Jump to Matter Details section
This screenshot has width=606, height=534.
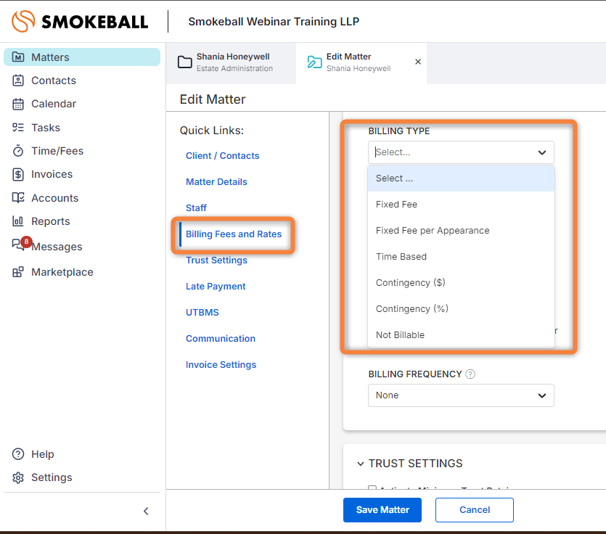[x=216, y=182]
